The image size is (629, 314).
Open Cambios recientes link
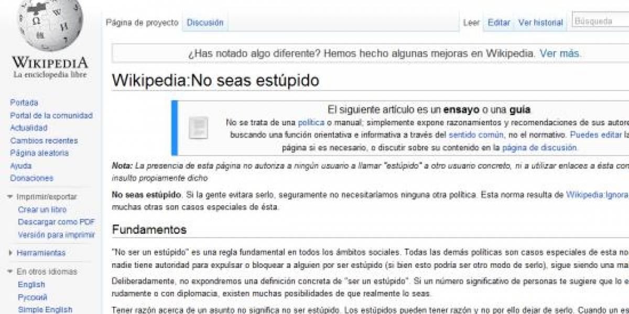point(44,141)
